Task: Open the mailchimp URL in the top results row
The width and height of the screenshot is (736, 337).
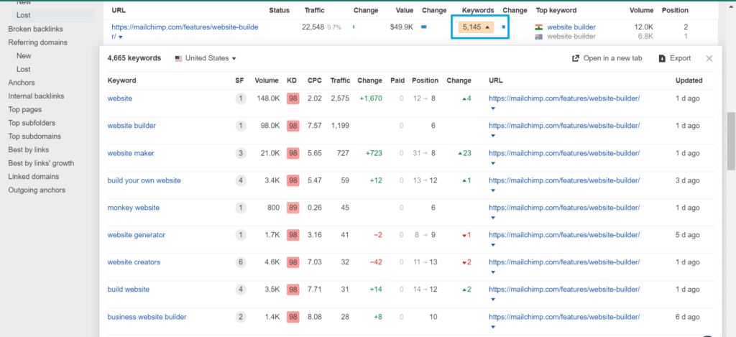Action: tap(185, 32)
